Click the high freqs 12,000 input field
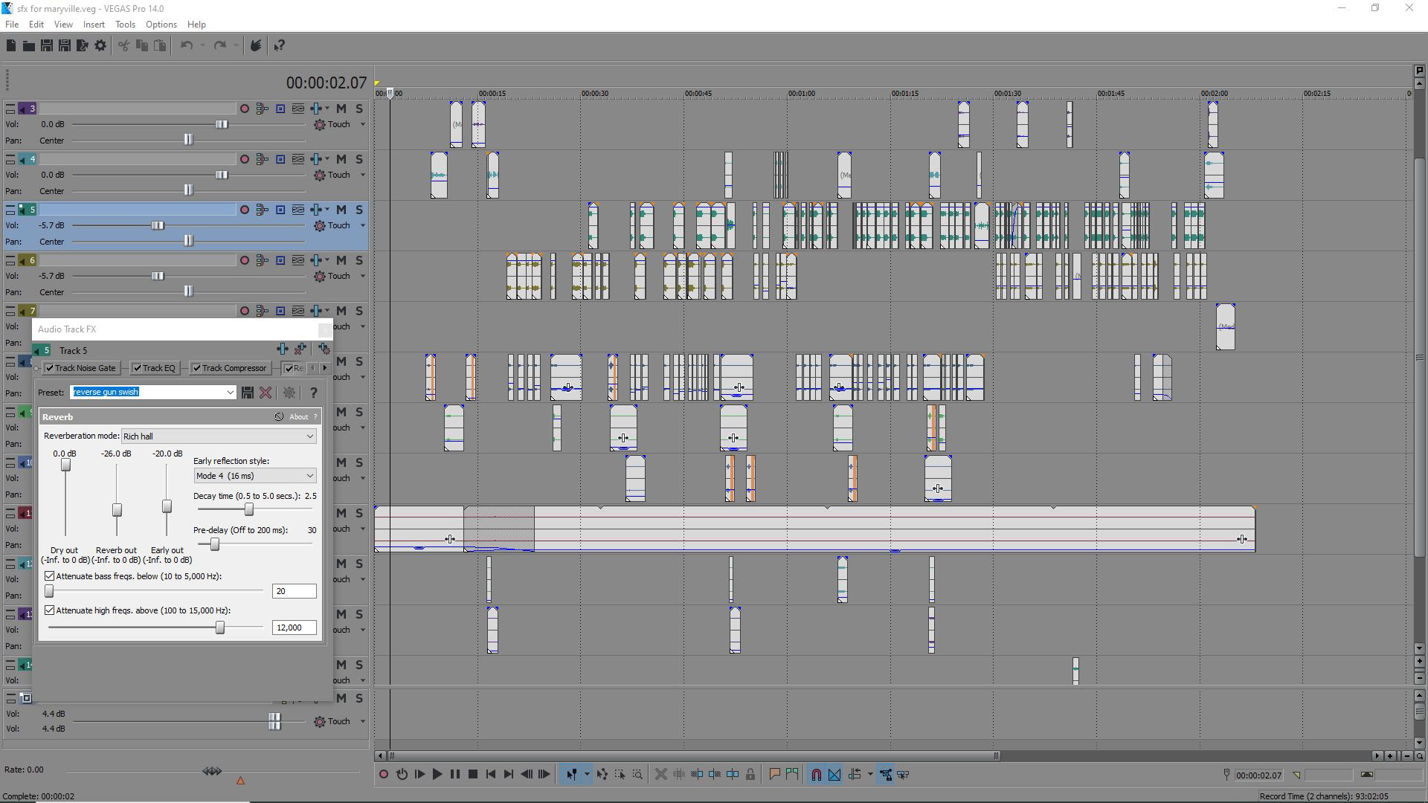1428x803 pixels. pyautogui.click(x=294, y=628)
